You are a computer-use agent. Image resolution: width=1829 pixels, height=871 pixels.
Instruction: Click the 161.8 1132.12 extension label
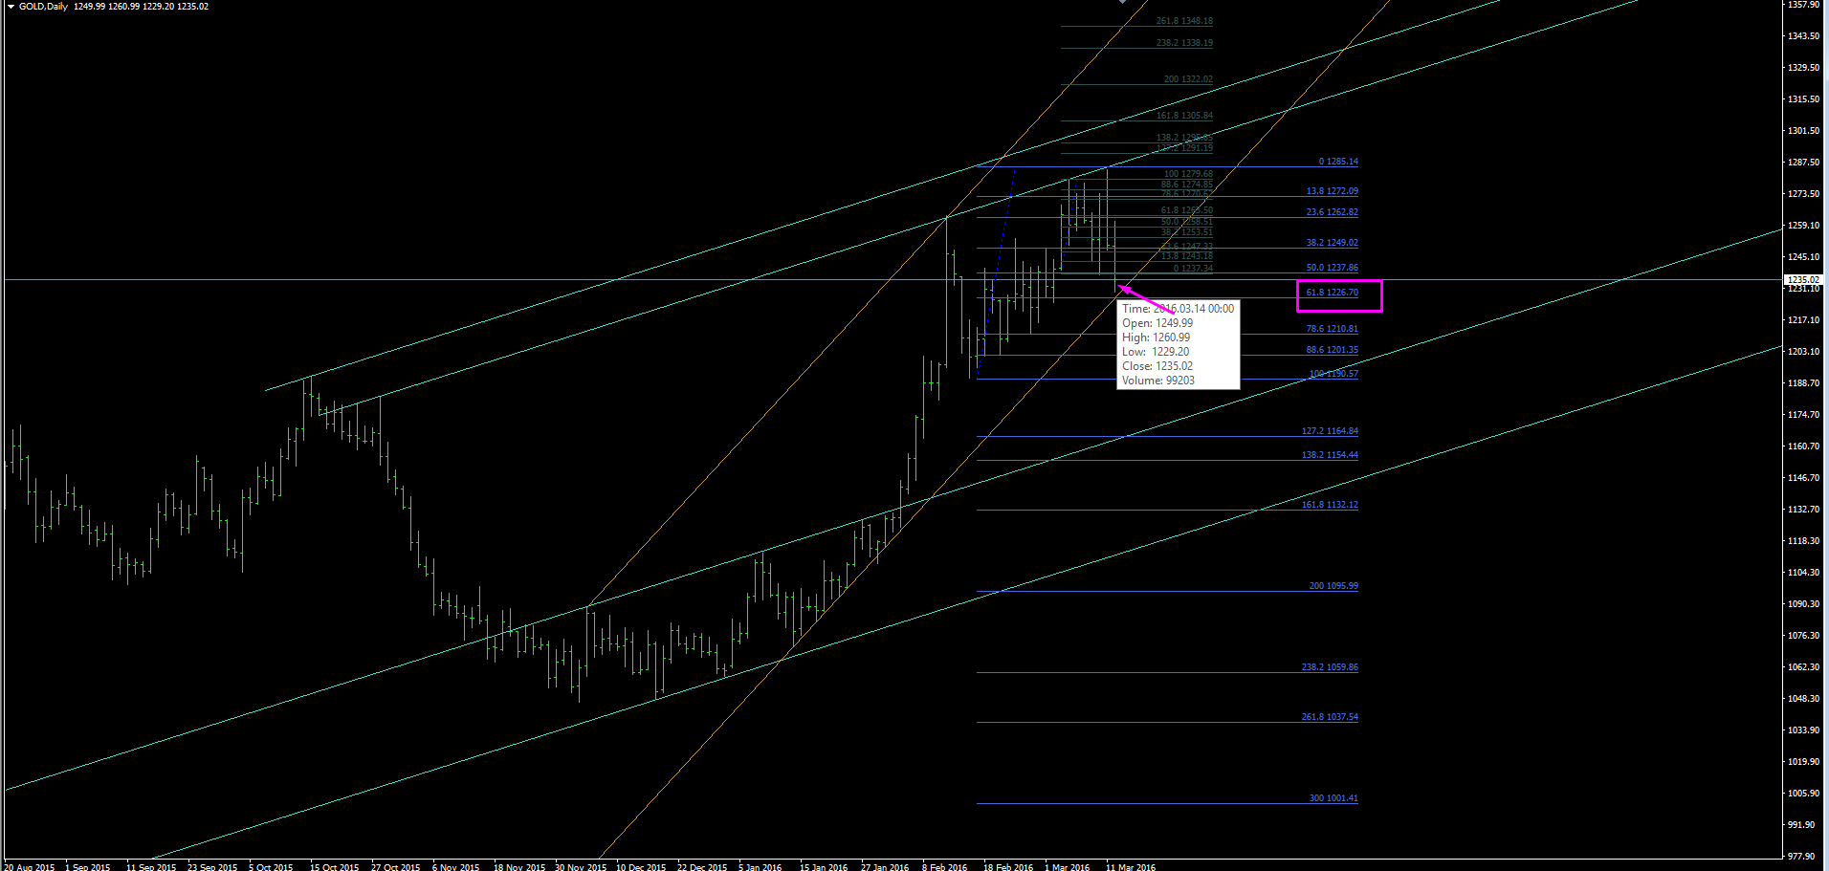point(1330,505)
